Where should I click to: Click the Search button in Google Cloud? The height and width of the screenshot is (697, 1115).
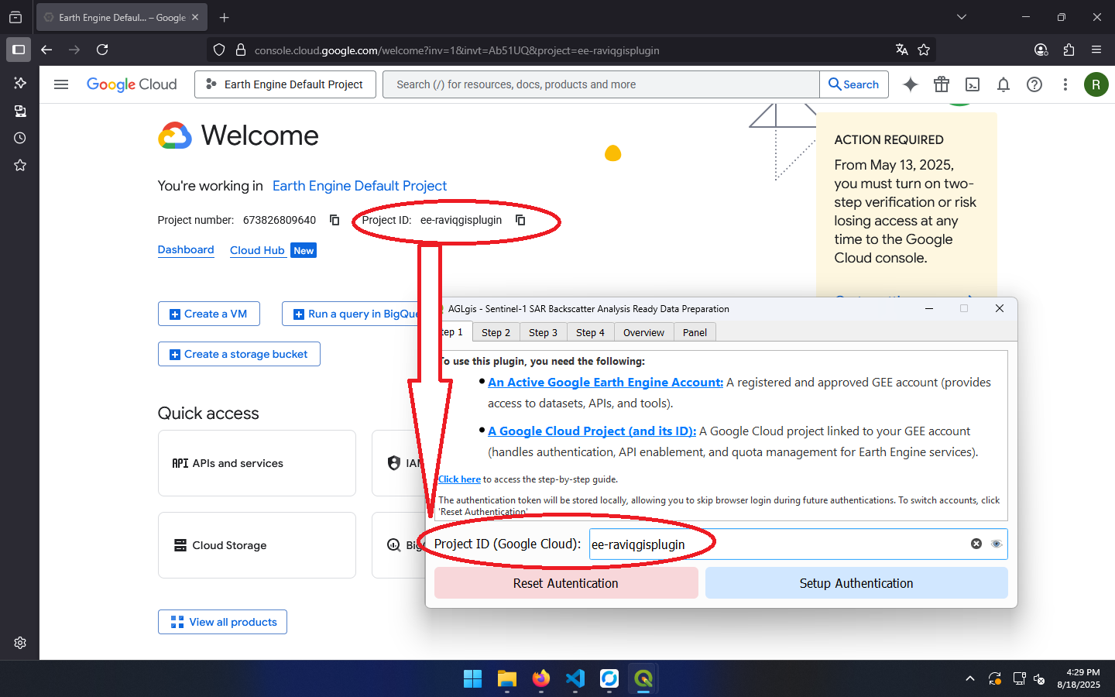[853, 84]
